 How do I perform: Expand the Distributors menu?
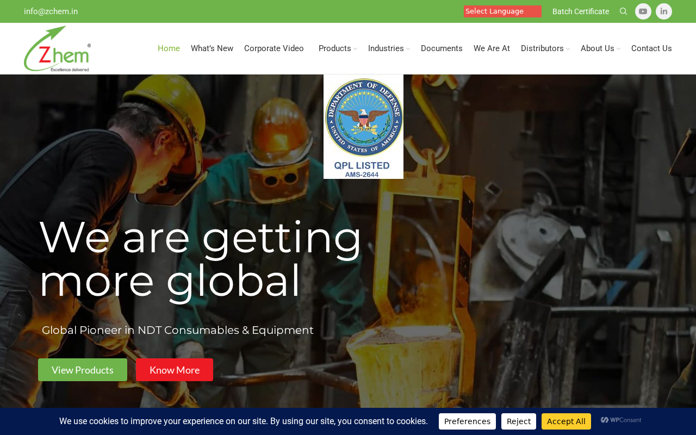545,48
